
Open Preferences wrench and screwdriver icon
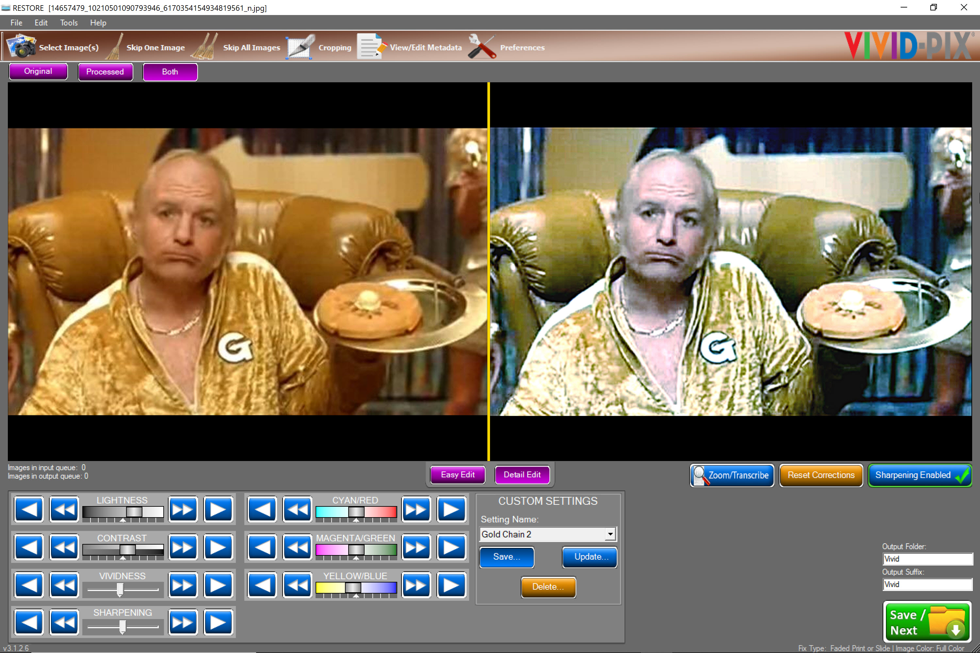tap(482, 47)
